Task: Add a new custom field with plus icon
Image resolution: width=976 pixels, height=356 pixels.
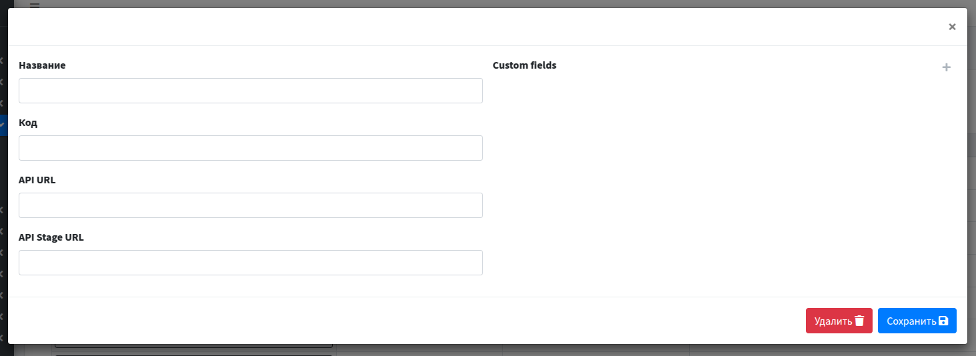Action: pos(946,67)
